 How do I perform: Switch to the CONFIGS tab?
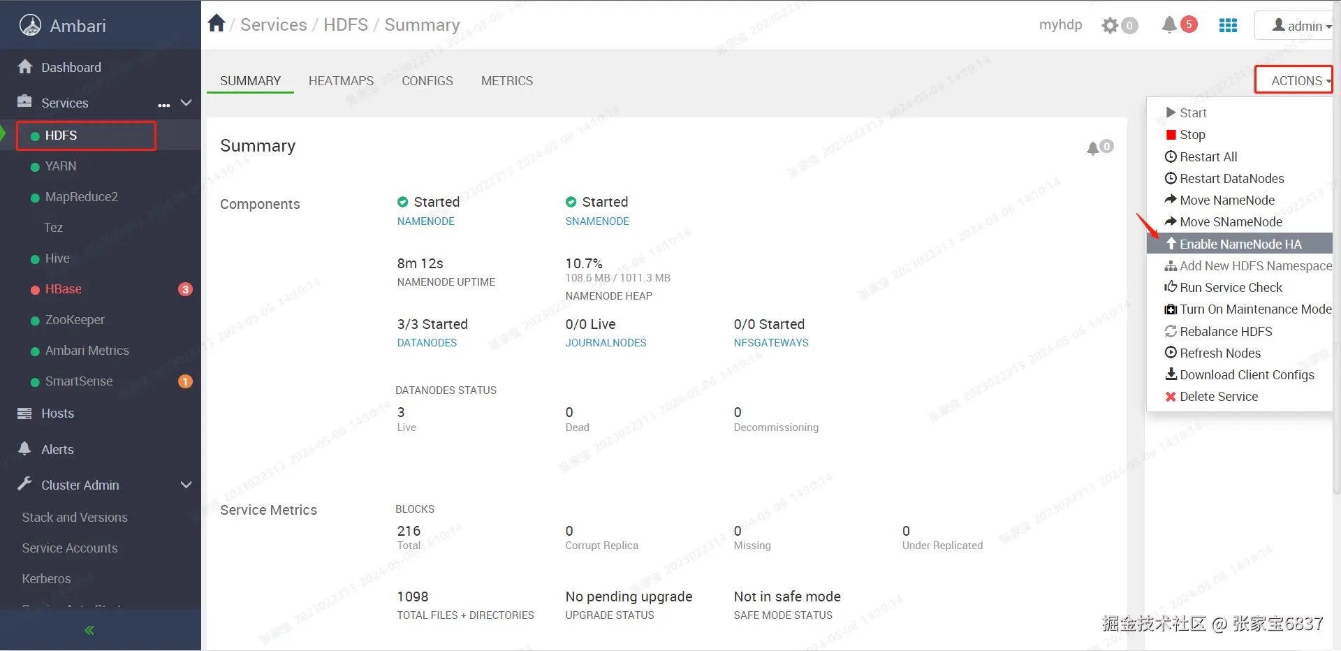pyautogui.click(x=427, y=81)
